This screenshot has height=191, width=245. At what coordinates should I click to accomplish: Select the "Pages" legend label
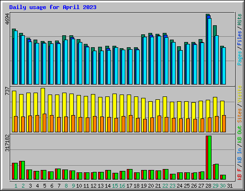click(x=240, y=58)
